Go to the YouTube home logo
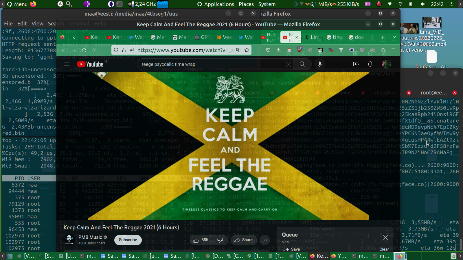The image size is (463, 260). 90,64
